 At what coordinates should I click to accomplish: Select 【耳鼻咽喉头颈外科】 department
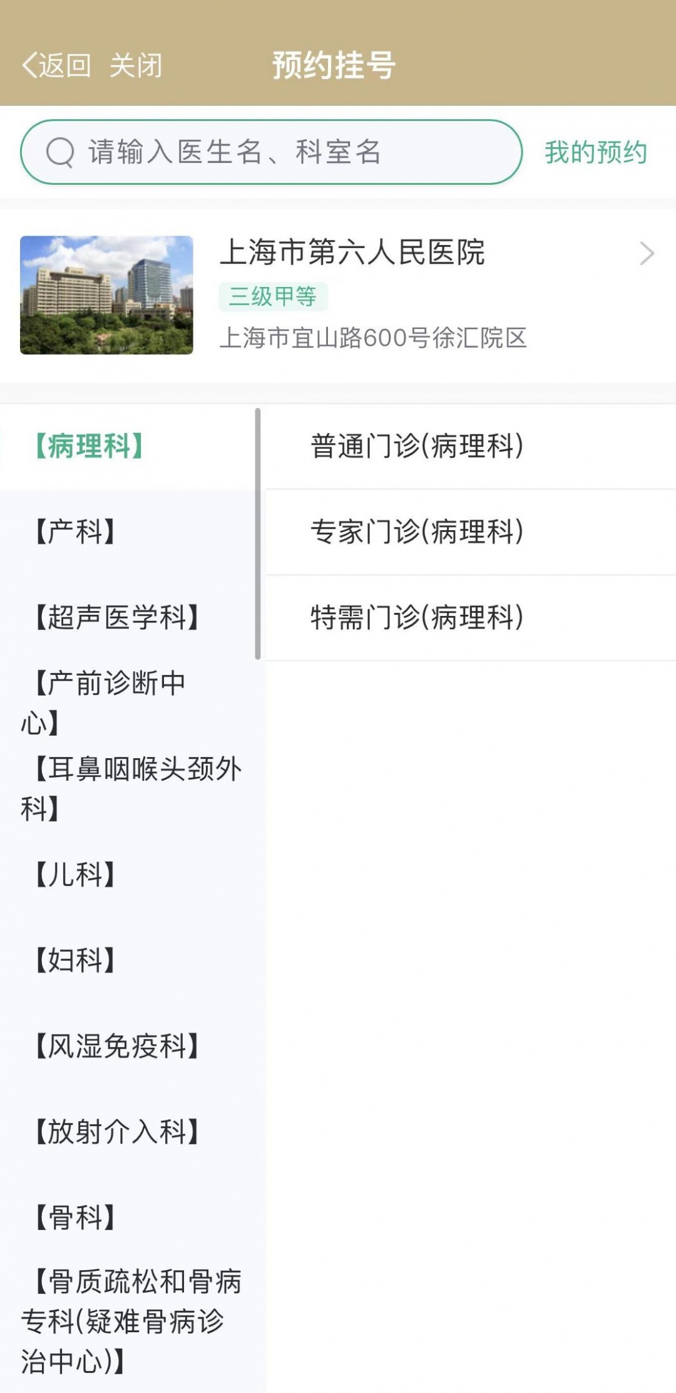(x=131, y=788)
